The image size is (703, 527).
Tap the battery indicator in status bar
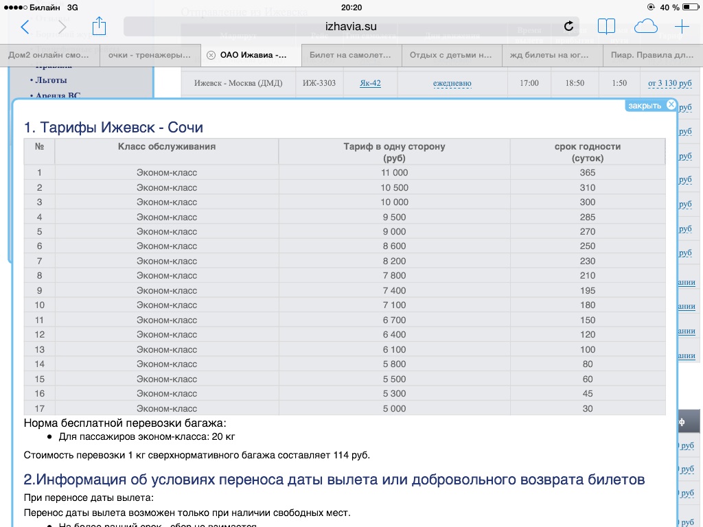(691, 7)
